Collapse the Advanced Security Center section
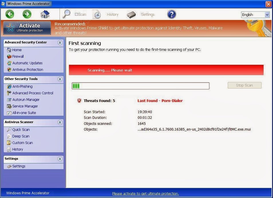This screenshot has height=198, width=273. coord(60,43)
